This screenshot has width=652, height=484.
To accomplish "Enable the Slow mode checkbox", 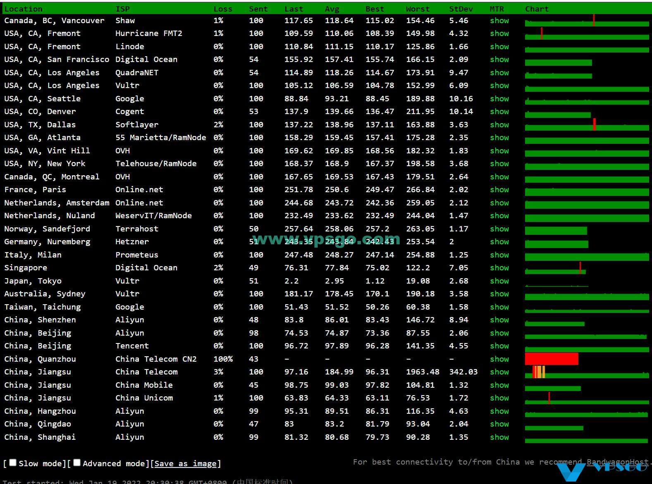I will [13, 463].
